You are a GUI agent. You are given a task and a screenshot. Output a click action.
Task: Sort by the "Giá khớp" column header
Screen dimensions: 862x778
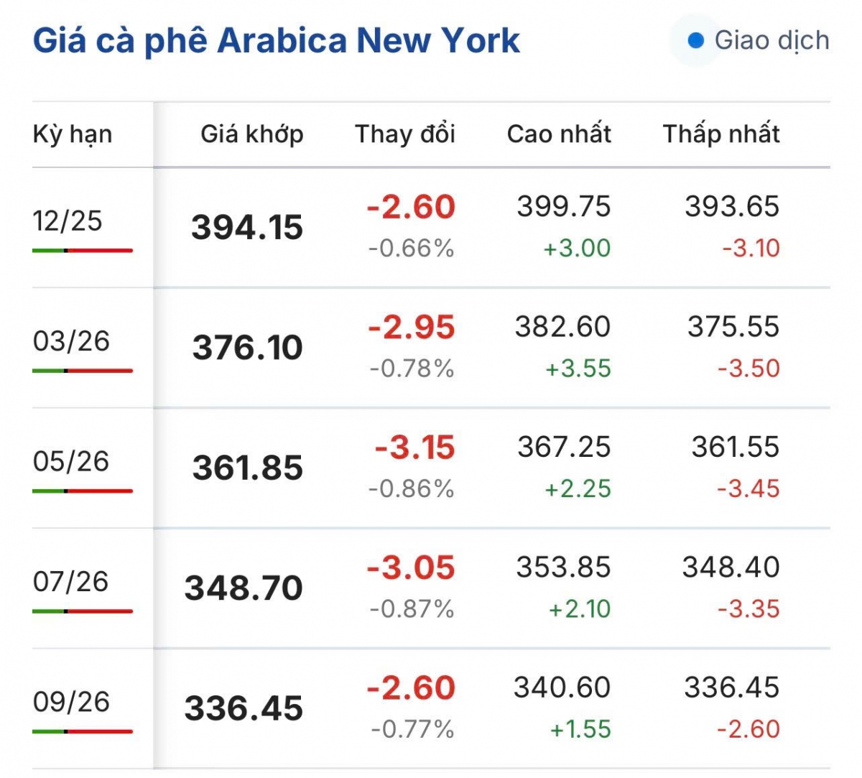tap(251, 134)
